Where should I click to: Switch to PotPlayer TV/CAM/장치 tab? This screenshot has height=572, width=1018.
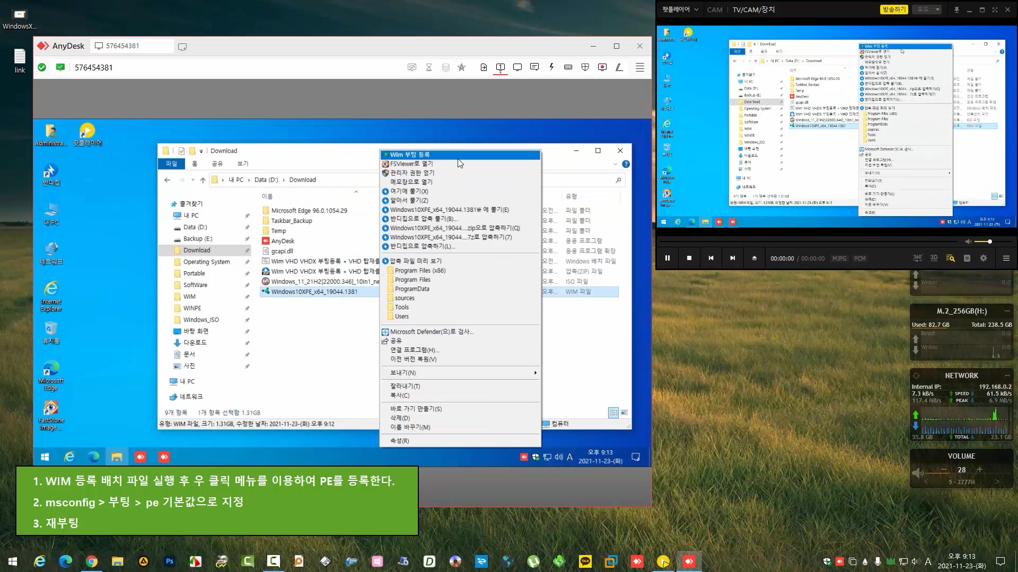click(753, 10)
